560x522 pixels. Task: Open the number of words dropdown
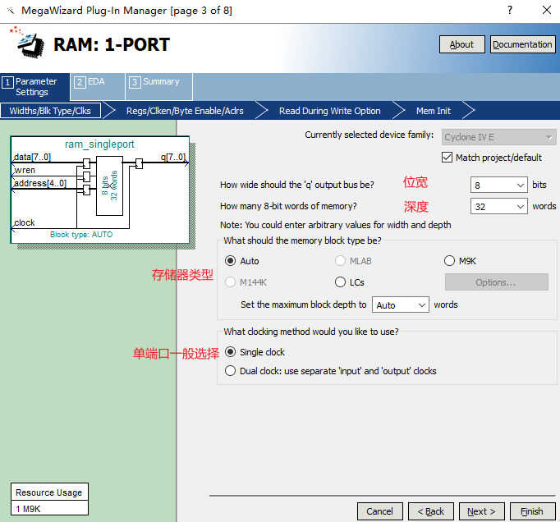pyautogui.click(x=498, y=206)
